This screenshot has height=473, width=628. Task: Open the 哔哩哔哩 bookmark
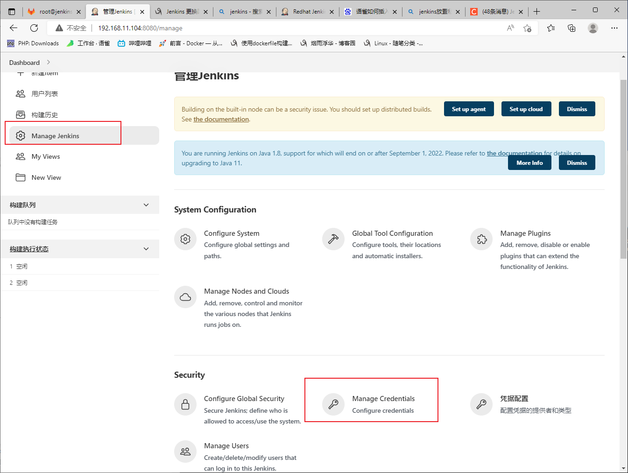(x=134, y=43)
